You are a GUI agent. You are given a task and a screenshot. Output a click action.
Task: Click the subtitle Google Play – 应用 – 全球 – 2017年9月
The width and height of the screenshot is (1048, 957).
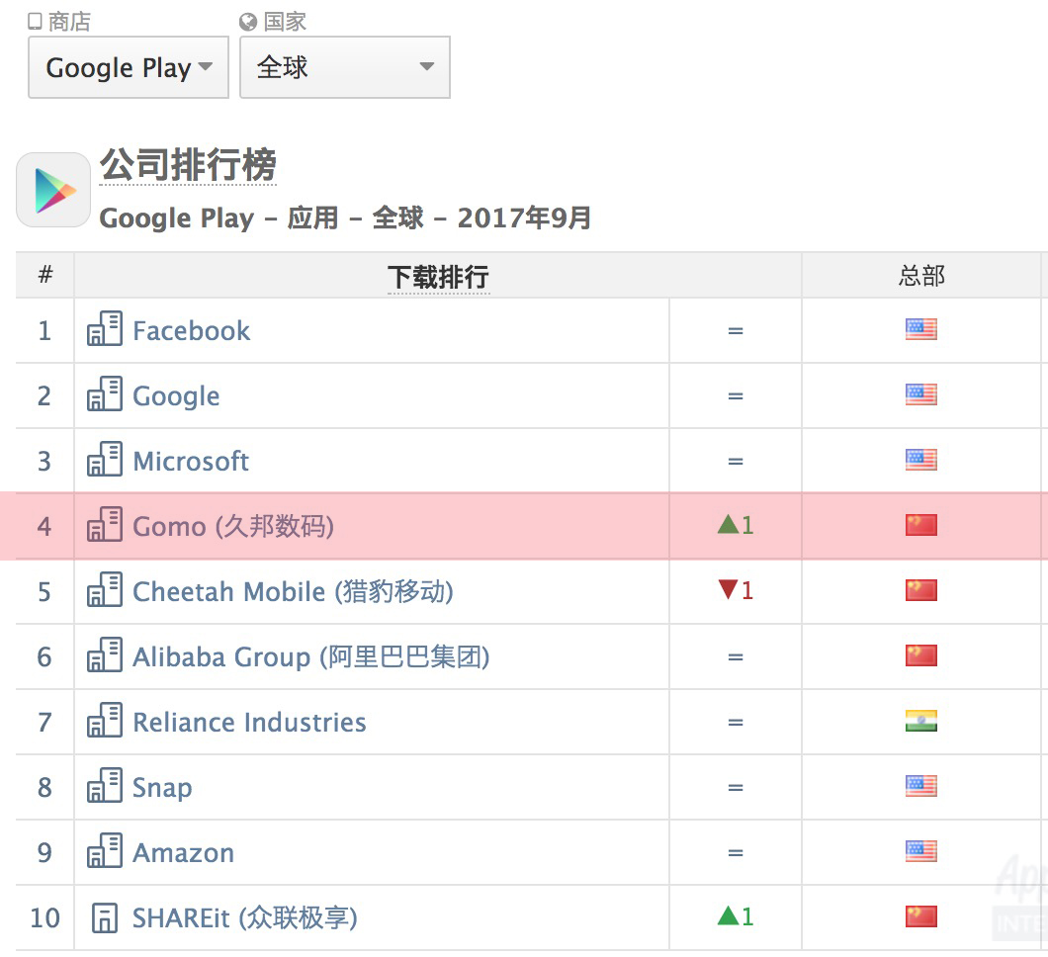345,217
